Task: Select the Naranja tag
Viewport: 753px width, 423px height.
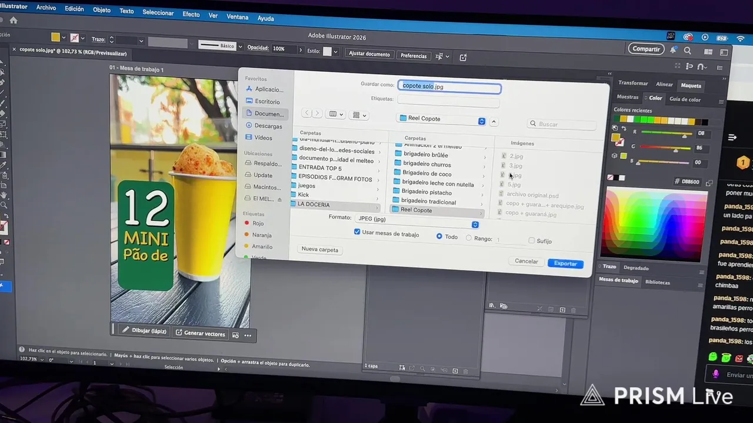Action: click(257, 235)
